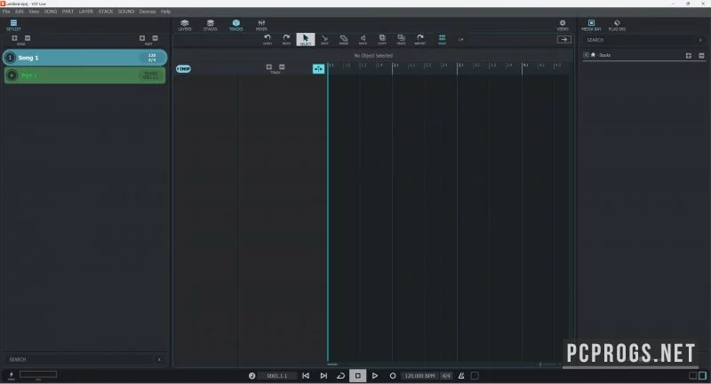This screenshot has width=711, height=384.
Task: Click the horizontal zoom slider under tracks
Action: 547,364
